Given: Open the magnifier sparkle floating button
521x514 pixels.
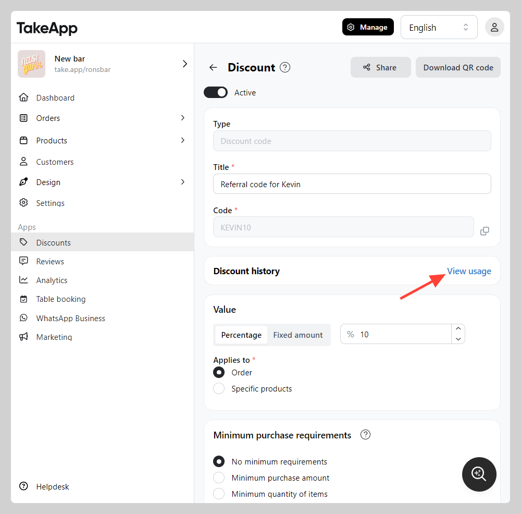Looking at the screenshot, I should pyautogui.click(x=479, y=474).
